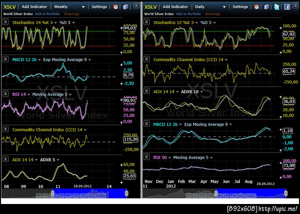
Task: Click the 90,91 RSI value label
Action: (x=129, y=100)
